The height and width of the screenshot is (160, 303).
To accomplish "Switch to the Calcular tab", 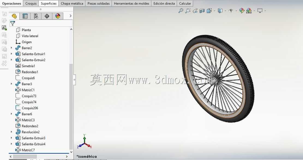I will [x=185, y=4].
